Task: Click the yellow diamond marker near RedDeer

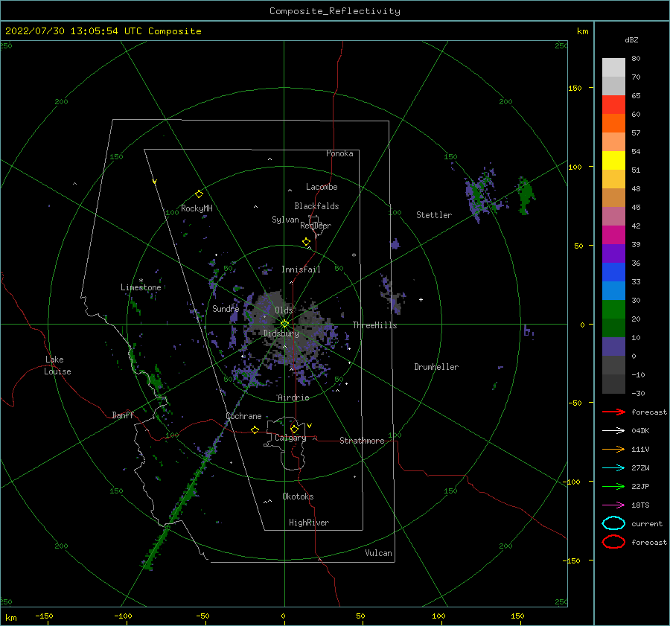Action: pos(306,242)
